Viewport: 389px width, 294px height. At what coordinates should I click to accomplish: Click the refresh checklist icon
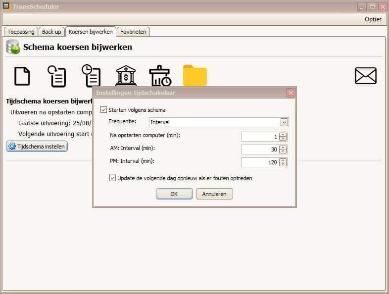(57, 76)
